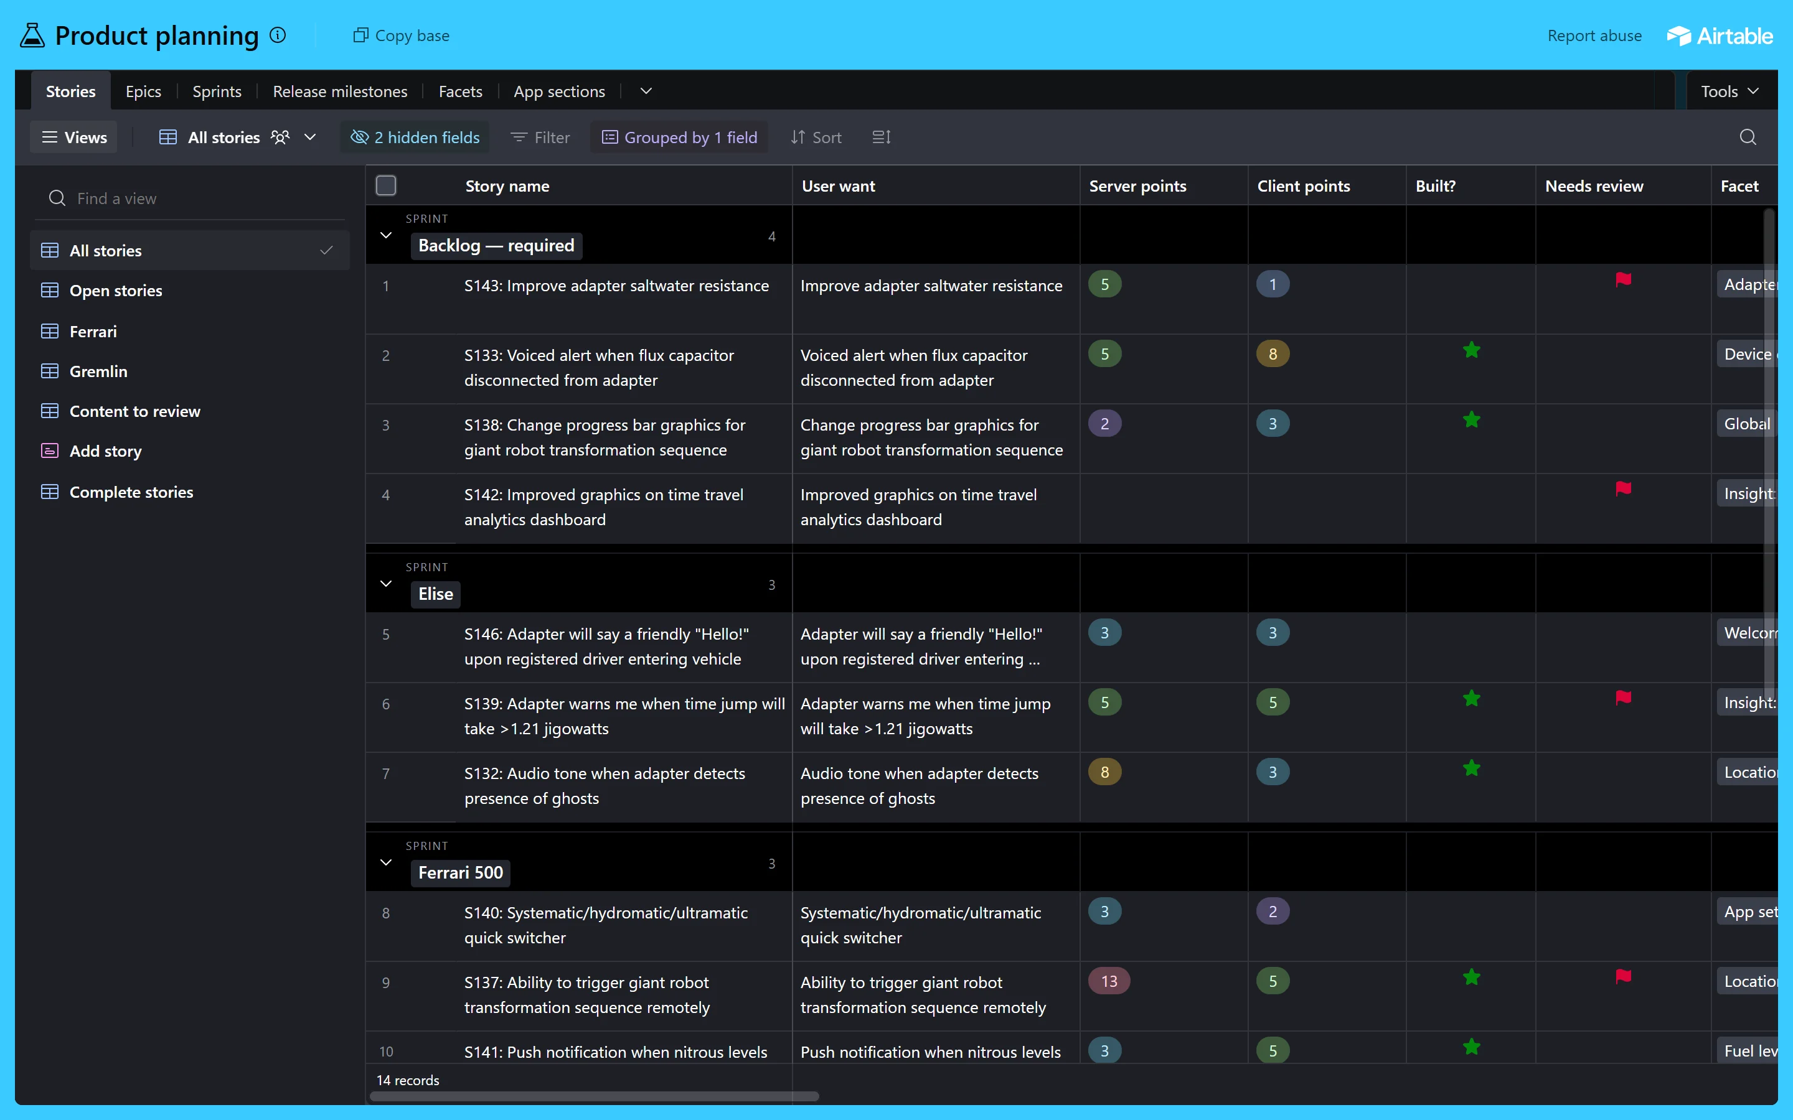
Task: Switch to the Epics tab
Action: tap(143, 91)
